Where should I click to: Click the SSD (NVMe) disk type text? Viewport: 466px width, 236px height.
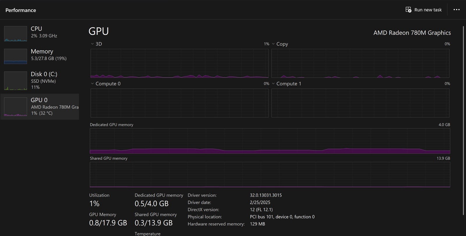(x=43, y=81)
